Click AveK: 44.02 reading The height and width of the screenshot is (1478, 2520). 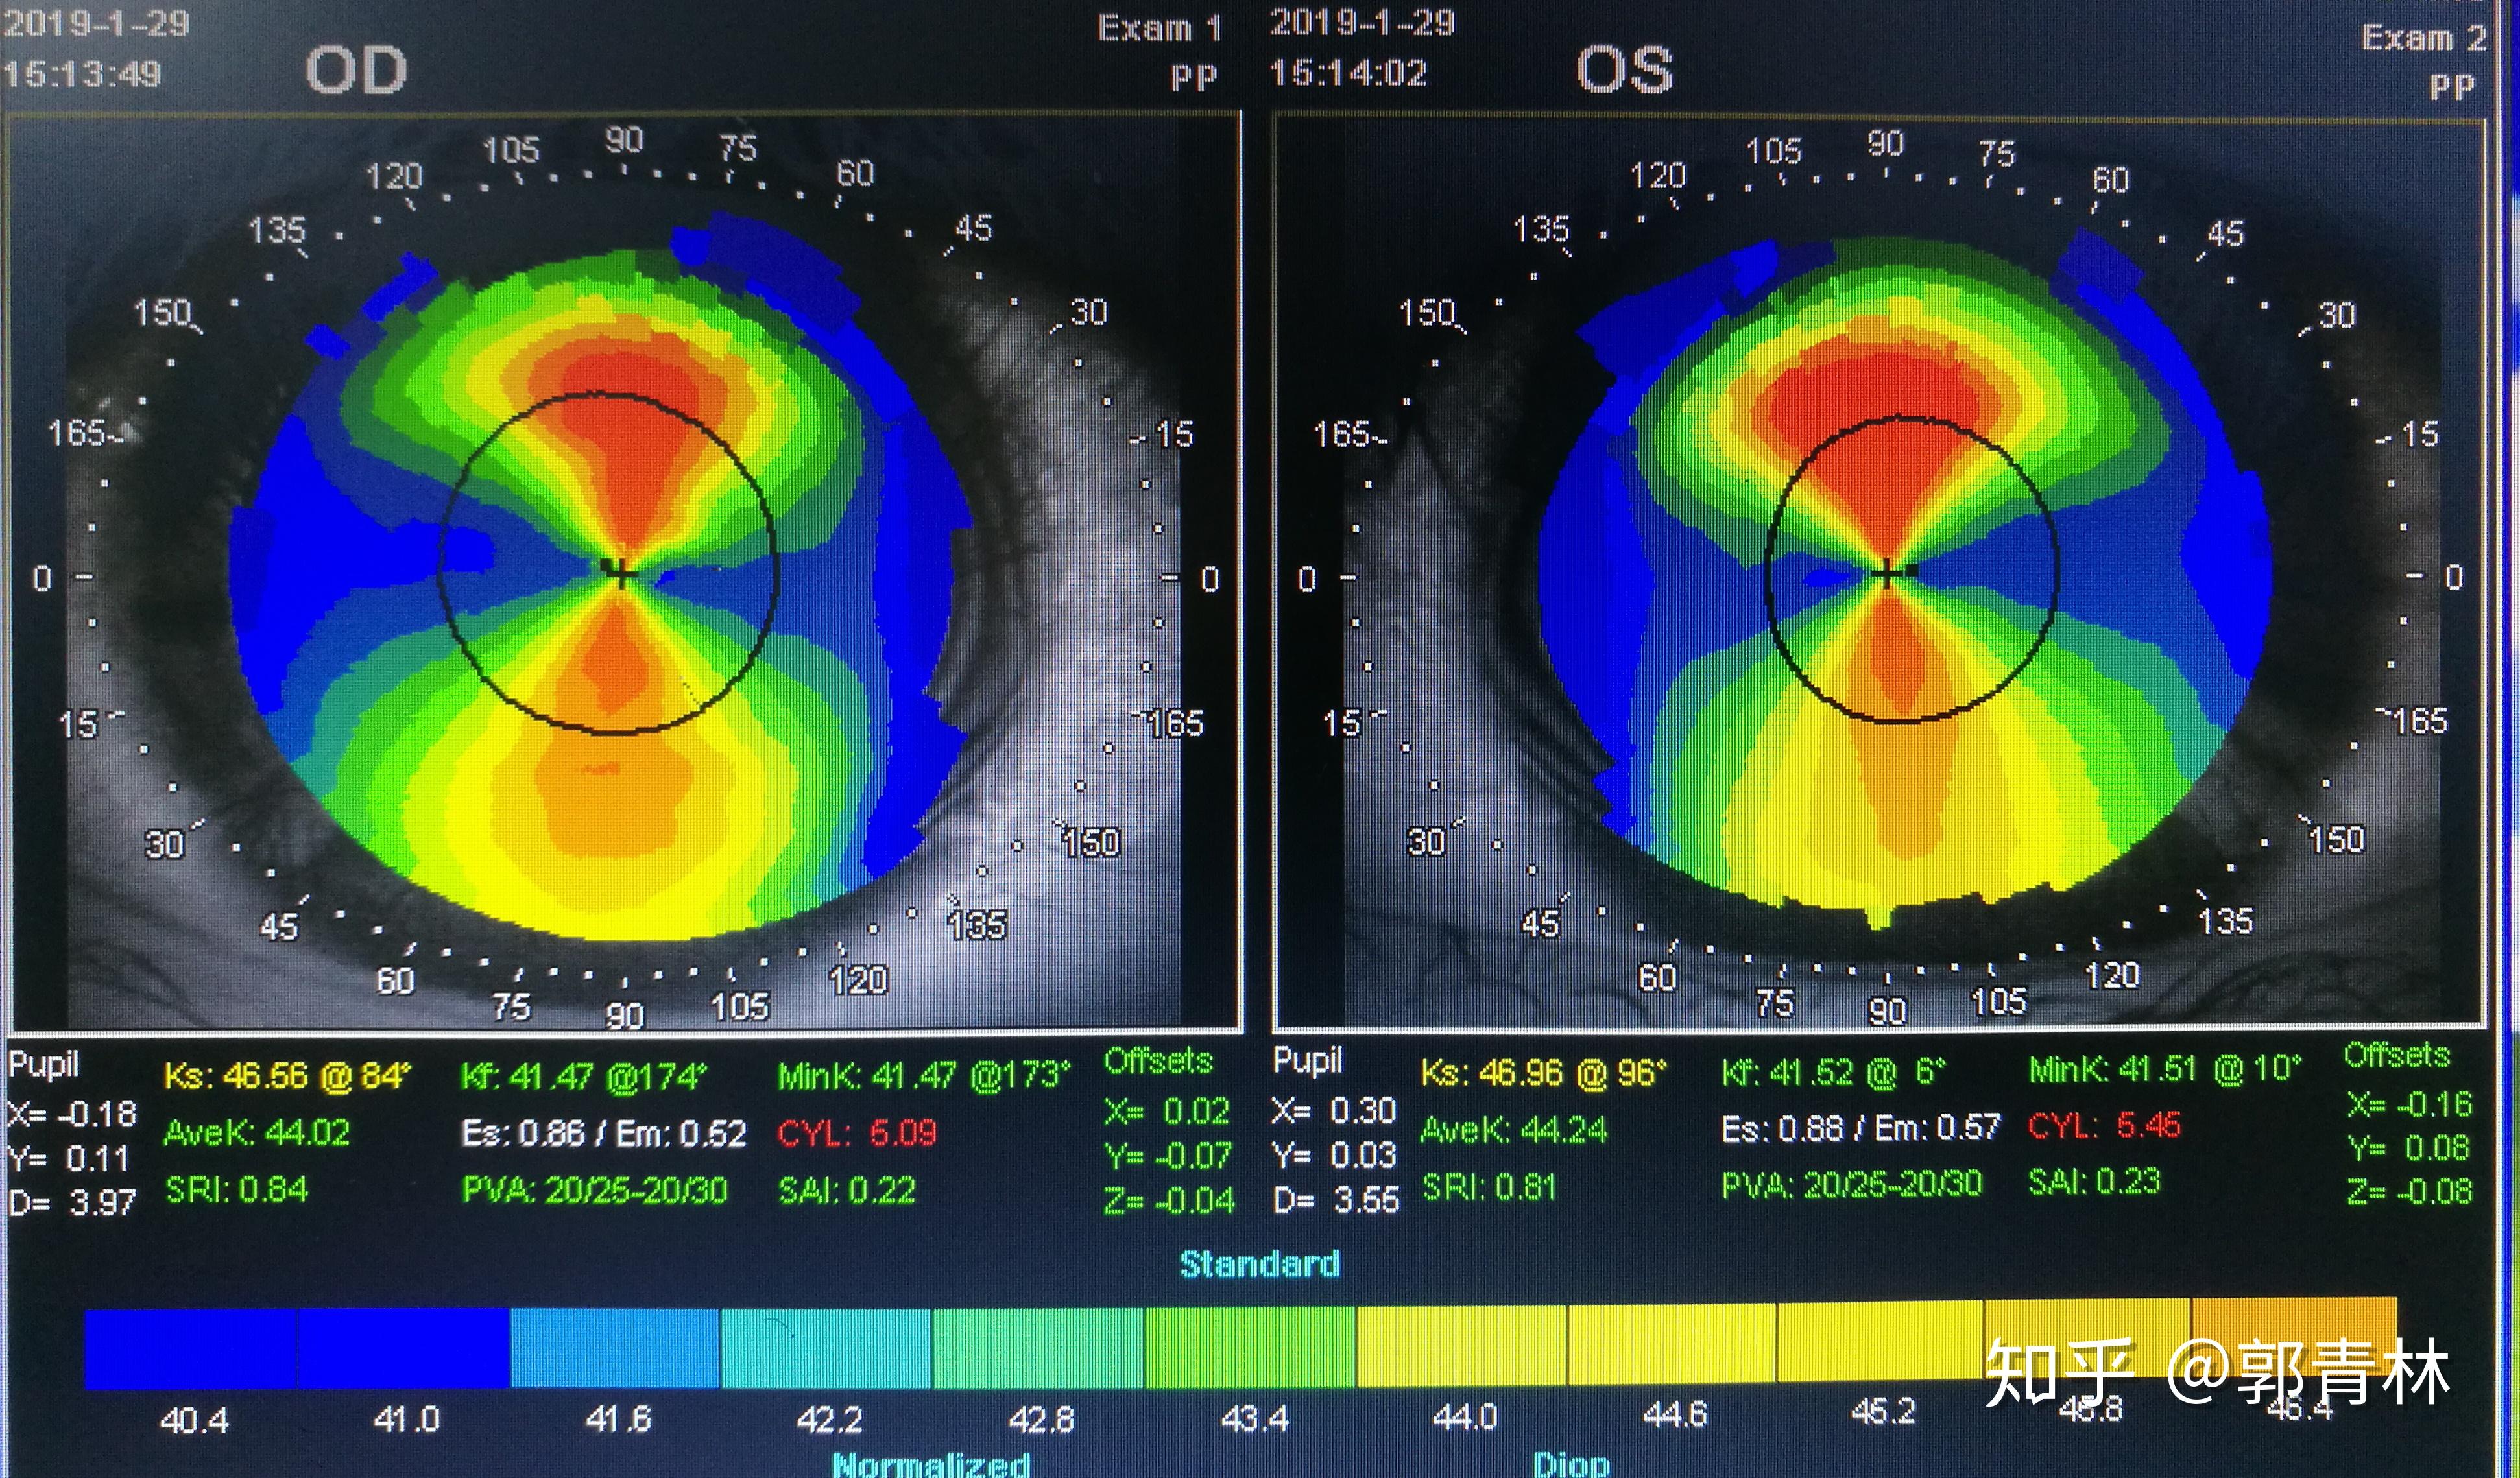(x=257, y=1132)
